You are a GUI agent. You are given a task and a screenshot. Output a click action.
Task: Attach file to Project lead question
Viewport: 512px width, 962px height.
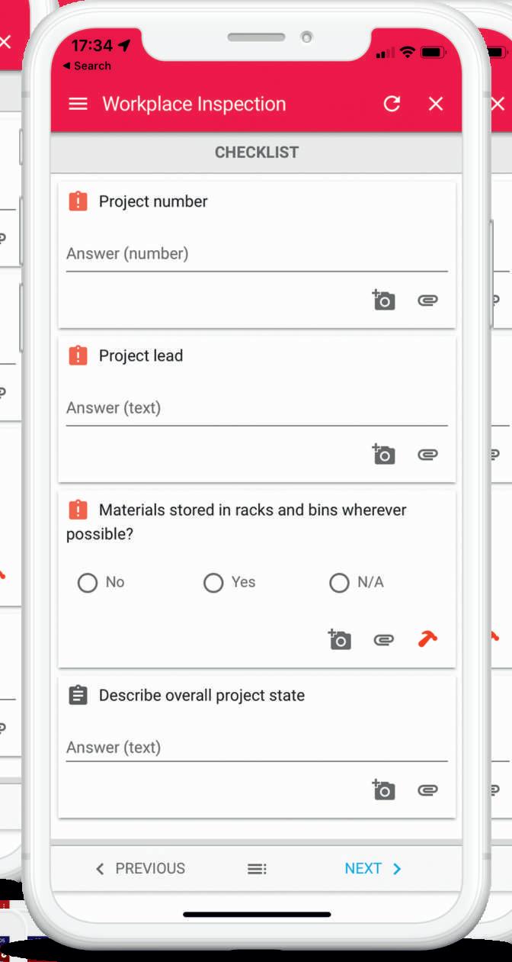(427, 455)
